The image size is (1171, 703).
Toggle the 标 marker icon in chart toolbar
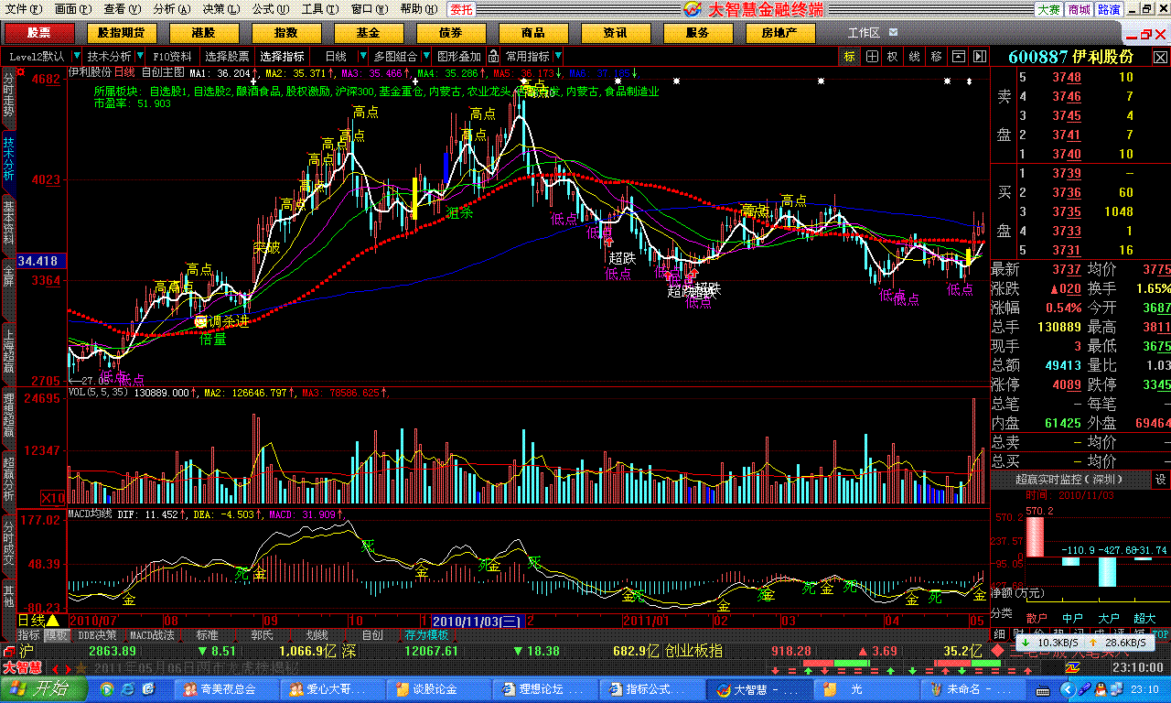(x=850, y=57)
